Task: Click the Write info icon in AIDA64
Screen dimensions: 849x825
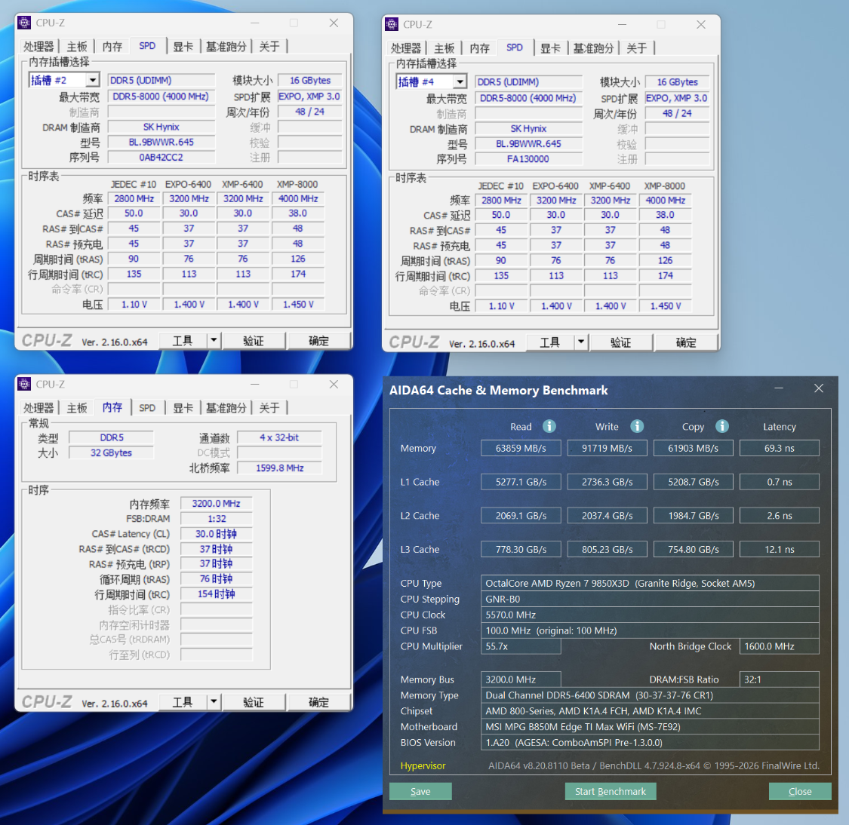Action: point(637,426)
